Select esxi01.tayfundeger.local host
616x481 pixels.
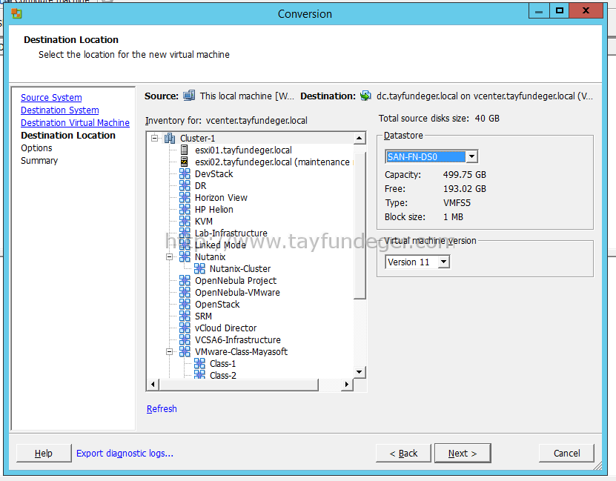pyautogui.click(x=243, y=150)
